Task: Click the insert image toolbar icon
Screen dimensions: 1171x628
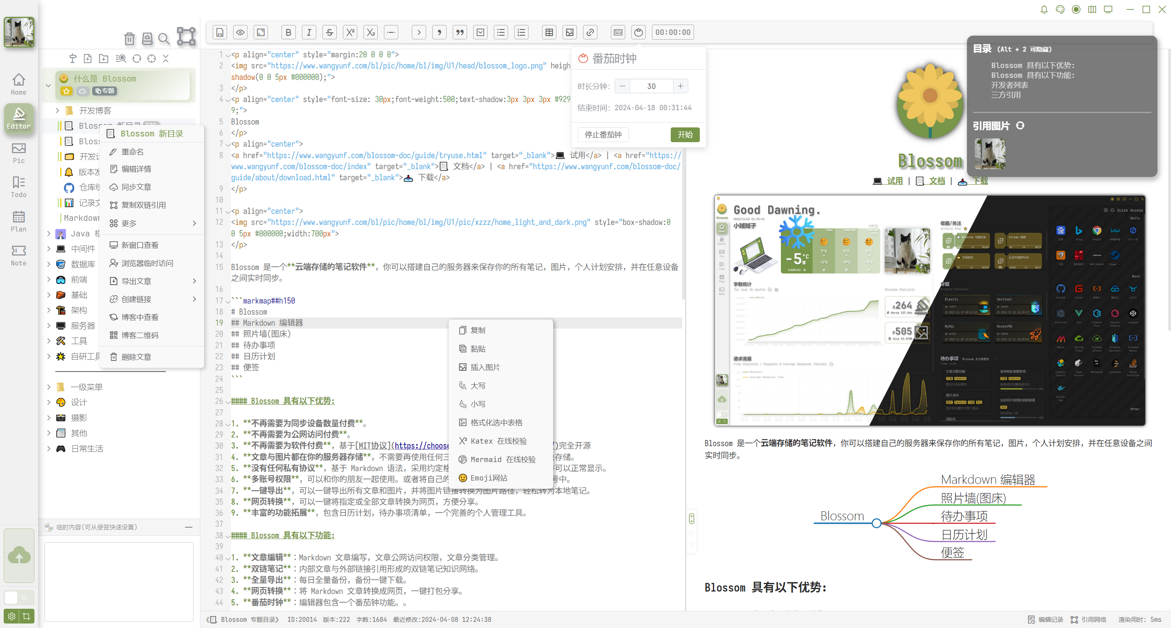Action: click(x=570, y=32)
